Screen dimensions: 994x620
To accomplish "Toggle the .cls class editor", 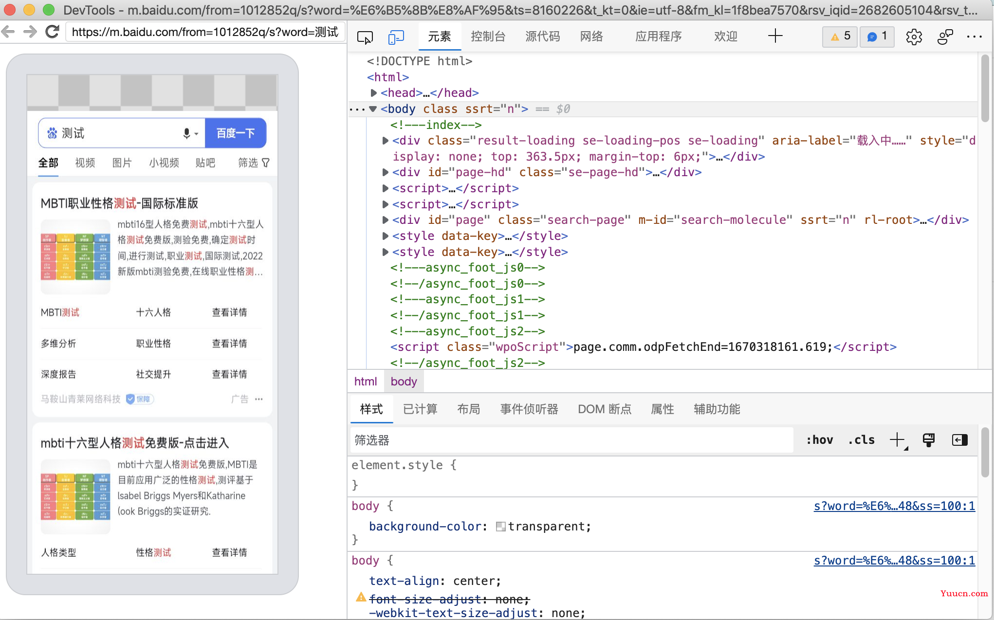I will [x=861, y=440].
